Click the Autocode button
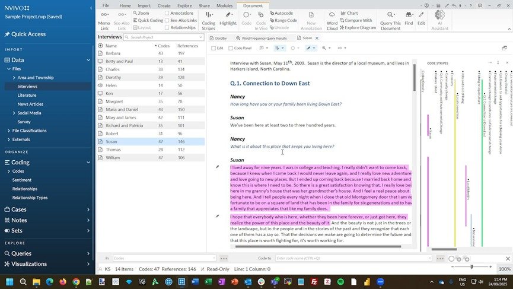 click(282, 13)
